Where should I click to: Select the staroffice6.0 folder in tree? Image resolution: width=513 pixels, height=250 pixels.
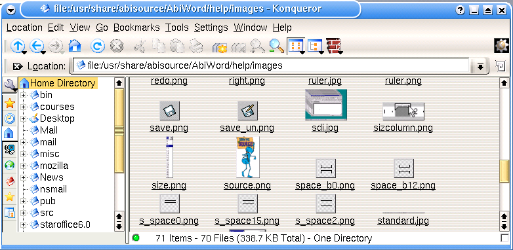(x=65, y=224)
